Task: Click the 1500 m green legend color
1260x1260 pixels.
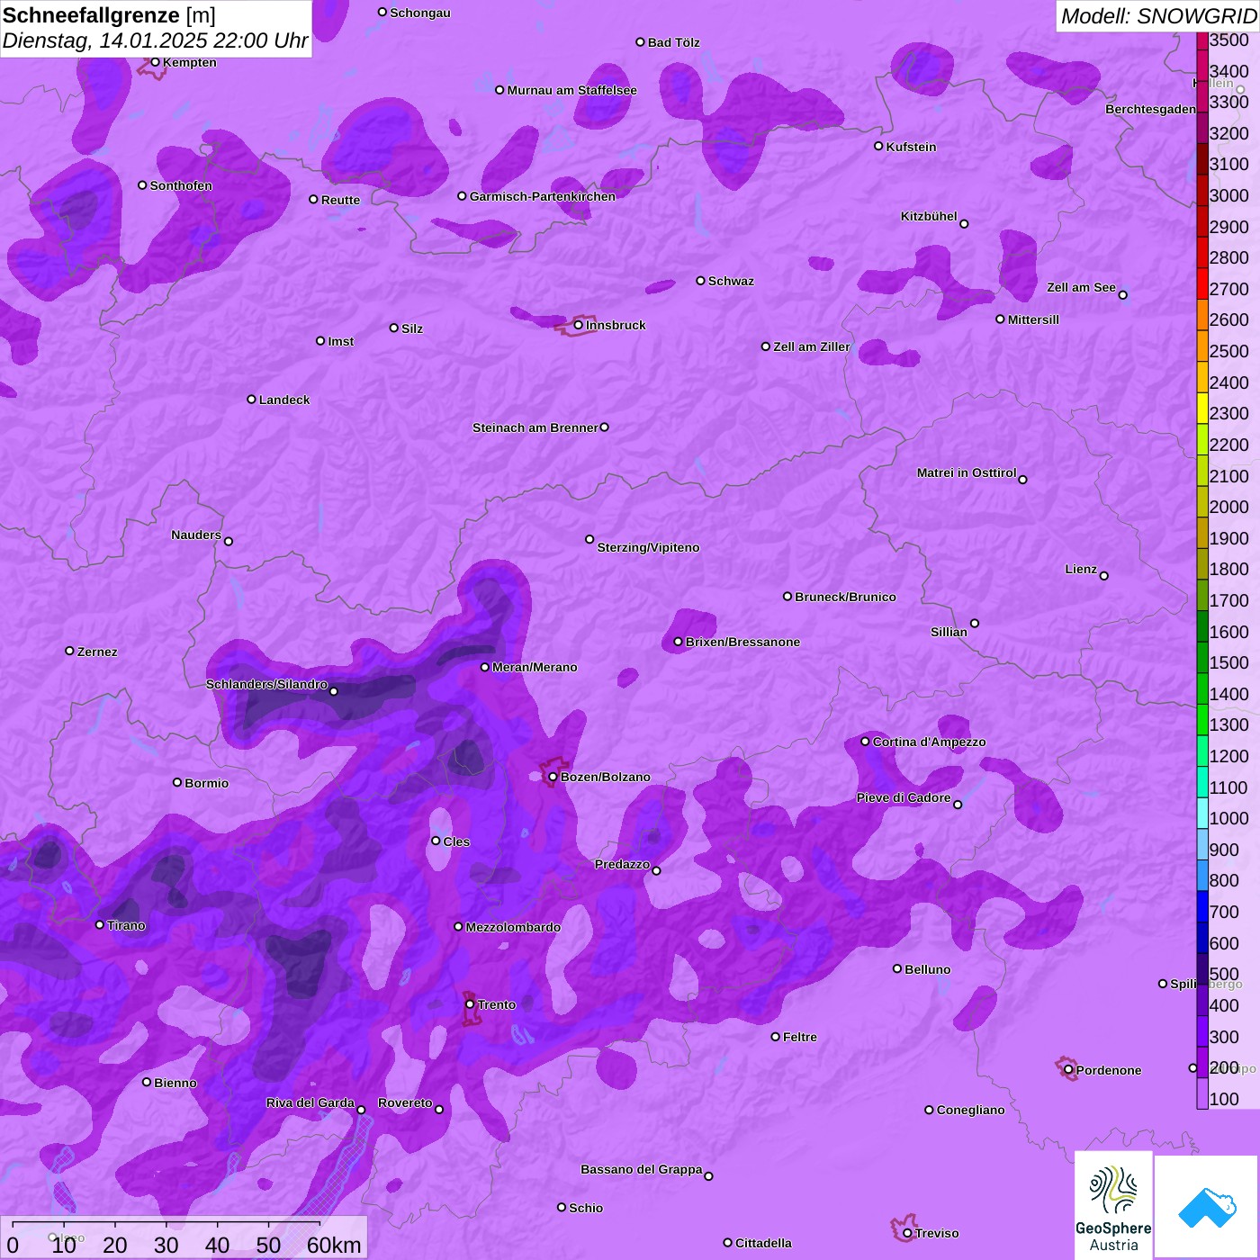Action: 1202,657
